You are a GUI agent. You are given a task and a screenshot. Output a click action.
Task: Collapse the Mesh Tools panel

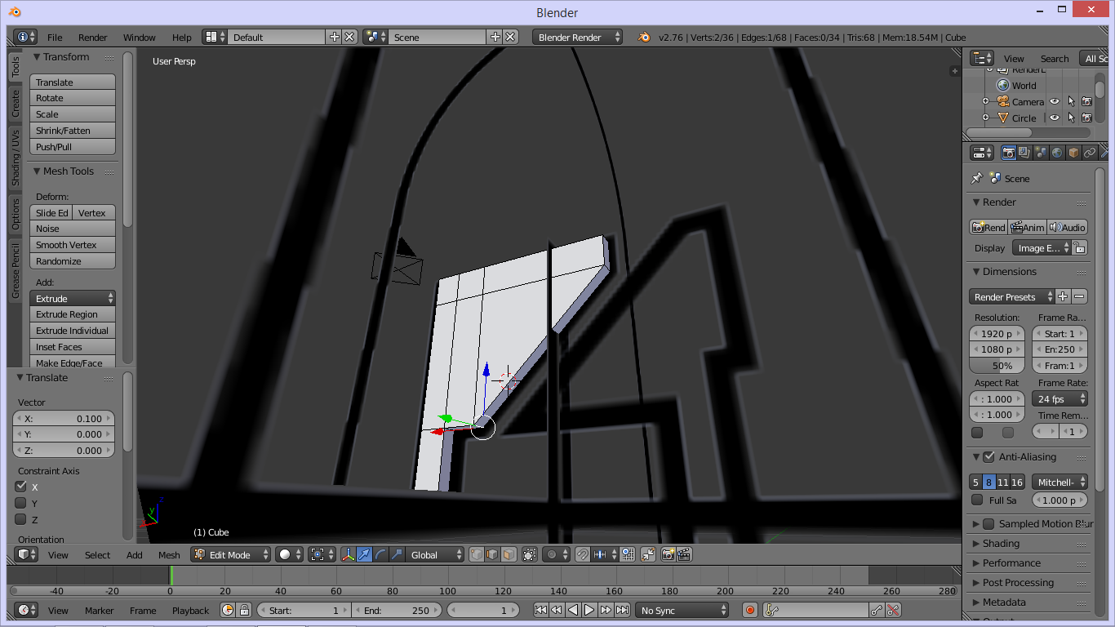37,171
